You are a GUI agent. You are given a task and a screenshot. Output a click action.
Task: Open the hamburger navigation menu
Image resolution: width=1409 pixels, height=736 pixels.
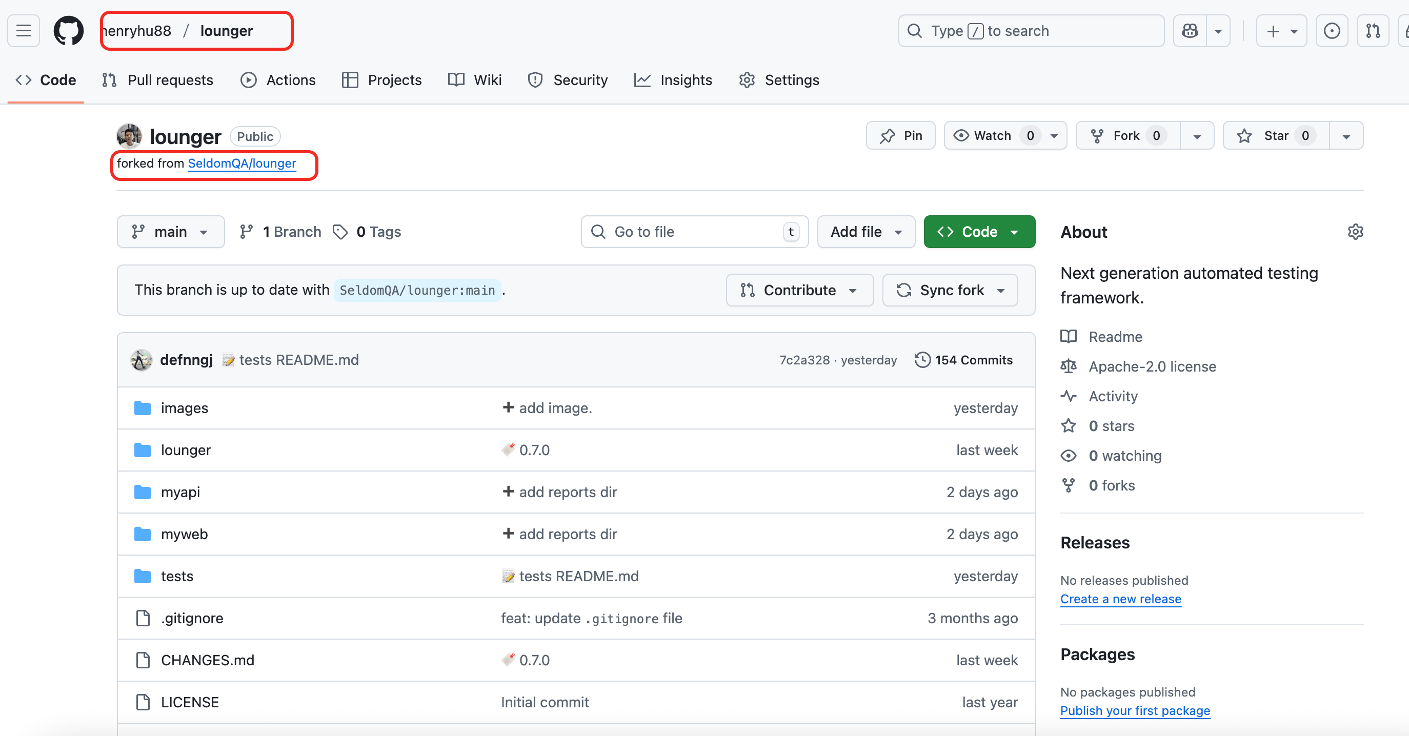24,31
